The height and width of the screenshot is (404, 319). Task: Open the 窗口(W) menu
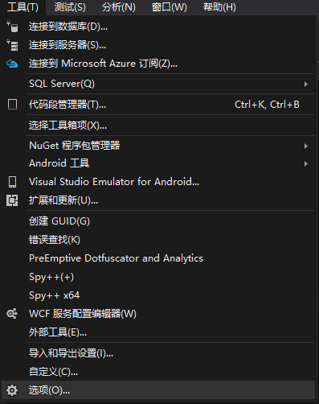[169, 7]
